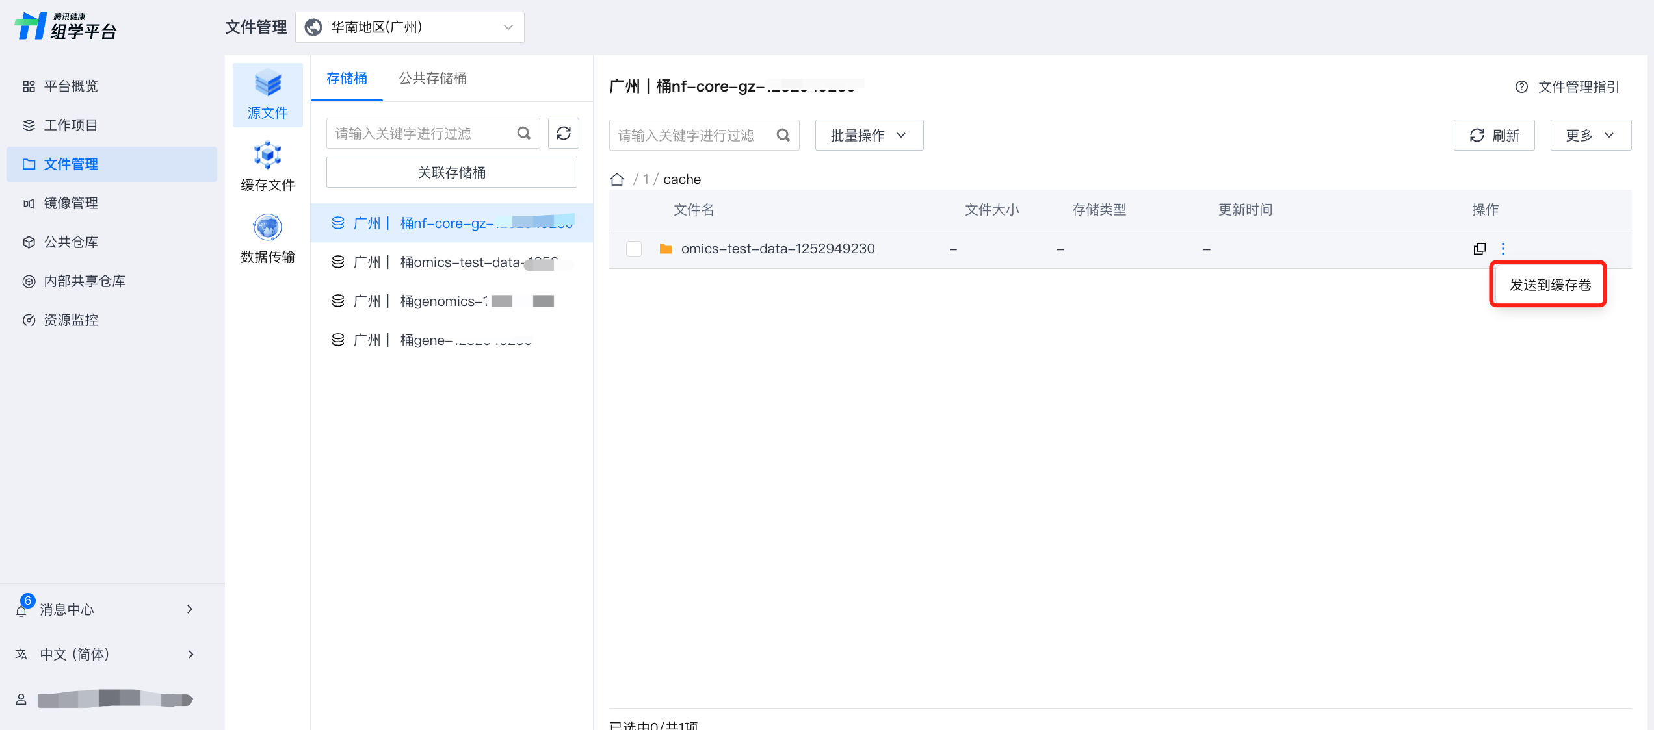Open the 更多 more dropdown
Image resolution: width=1654 pixels, height=730 pixels.
pos(1590,135)
